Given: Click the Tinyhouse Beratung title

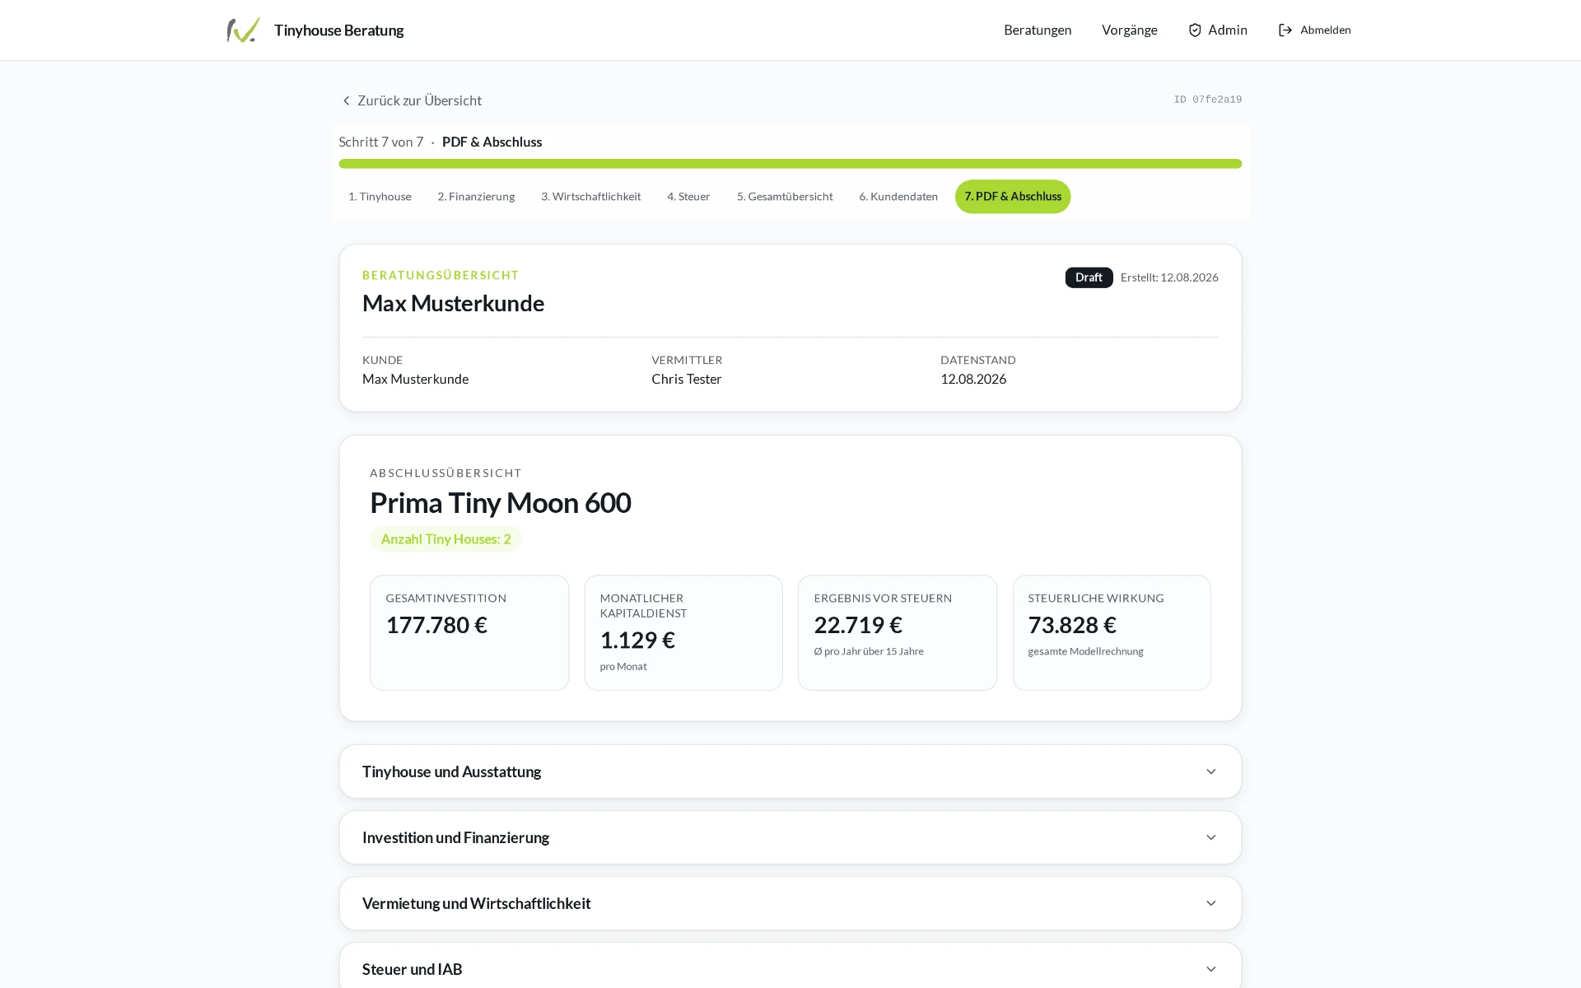Looking at the screenshot, I should (x=339, y=30).
